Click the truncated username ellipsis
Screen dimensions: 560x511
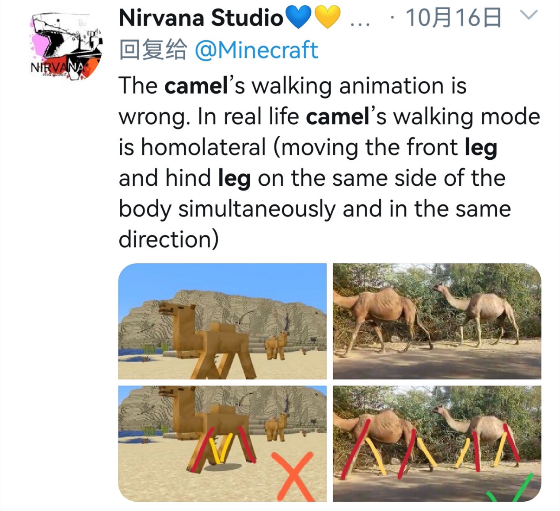tap(360, 22)
